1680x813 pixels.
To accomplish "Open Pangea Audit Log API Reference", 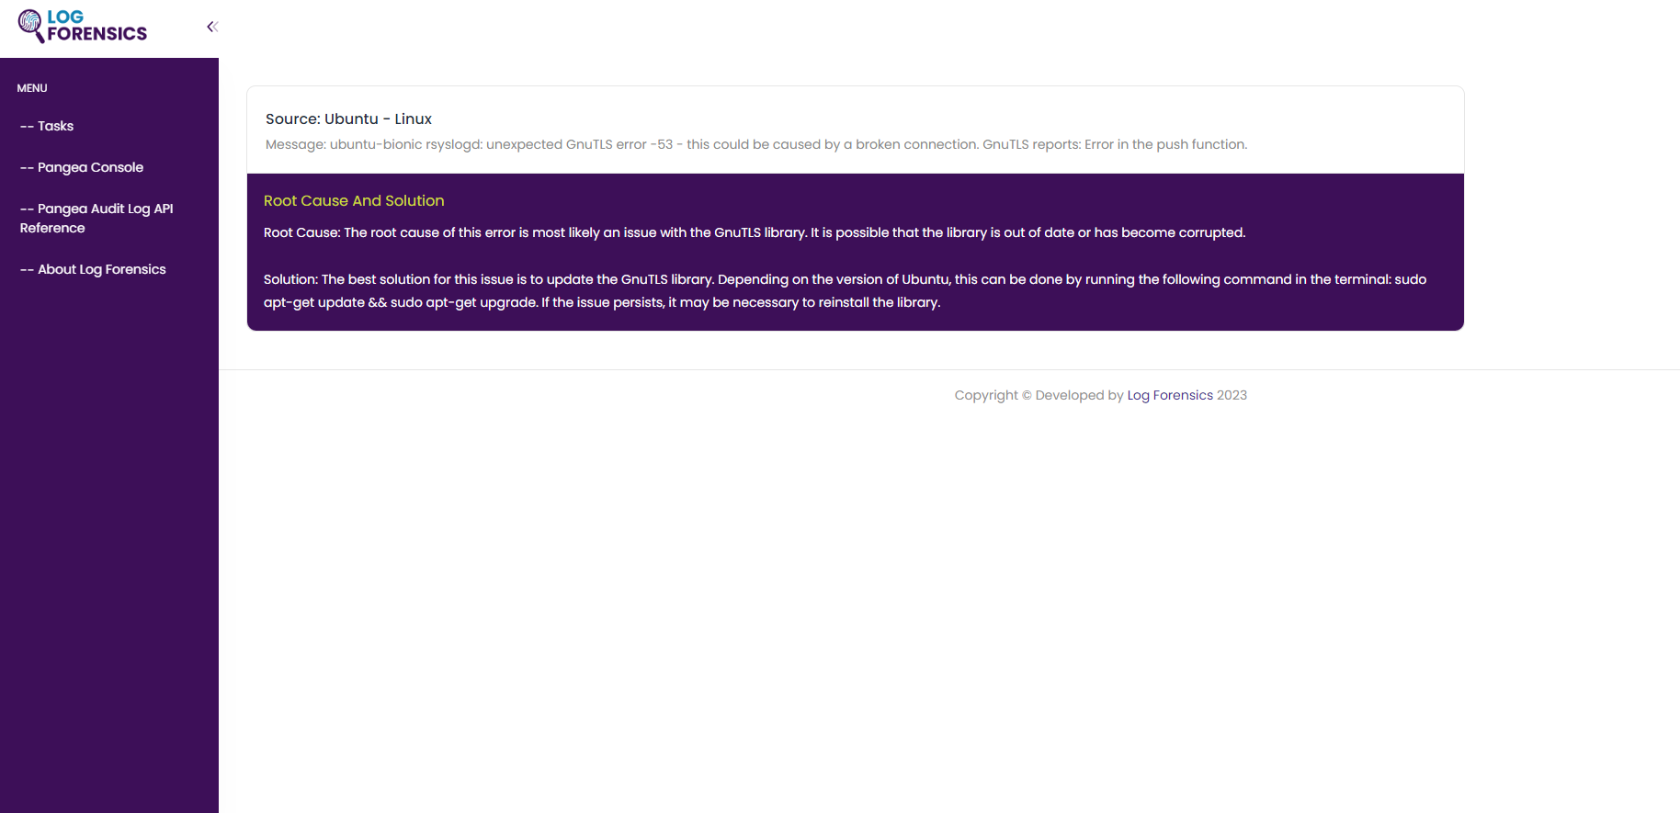I will point(96,219).
